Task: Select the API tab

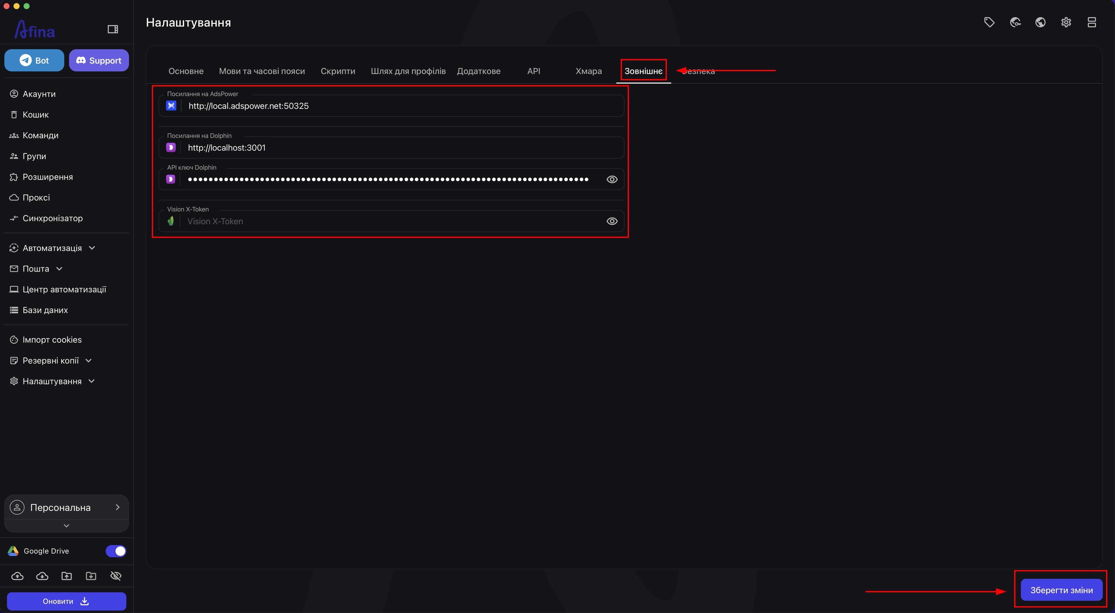Action: [x=534, y=71]
